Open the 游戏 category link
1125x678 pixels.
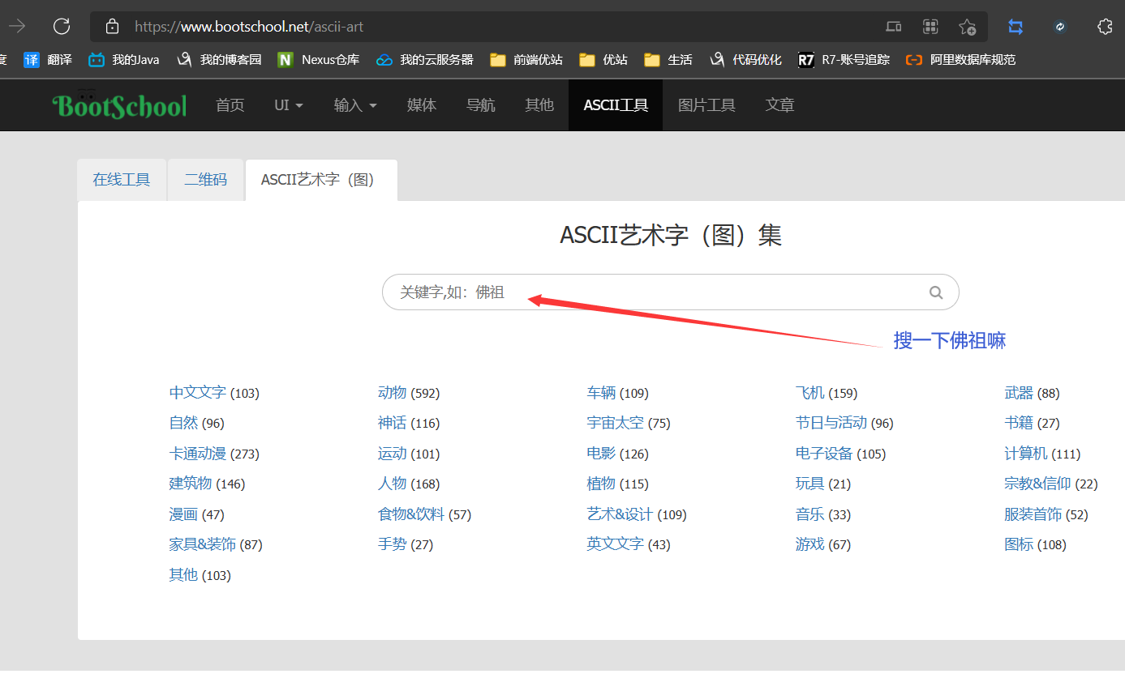point(810,544)
